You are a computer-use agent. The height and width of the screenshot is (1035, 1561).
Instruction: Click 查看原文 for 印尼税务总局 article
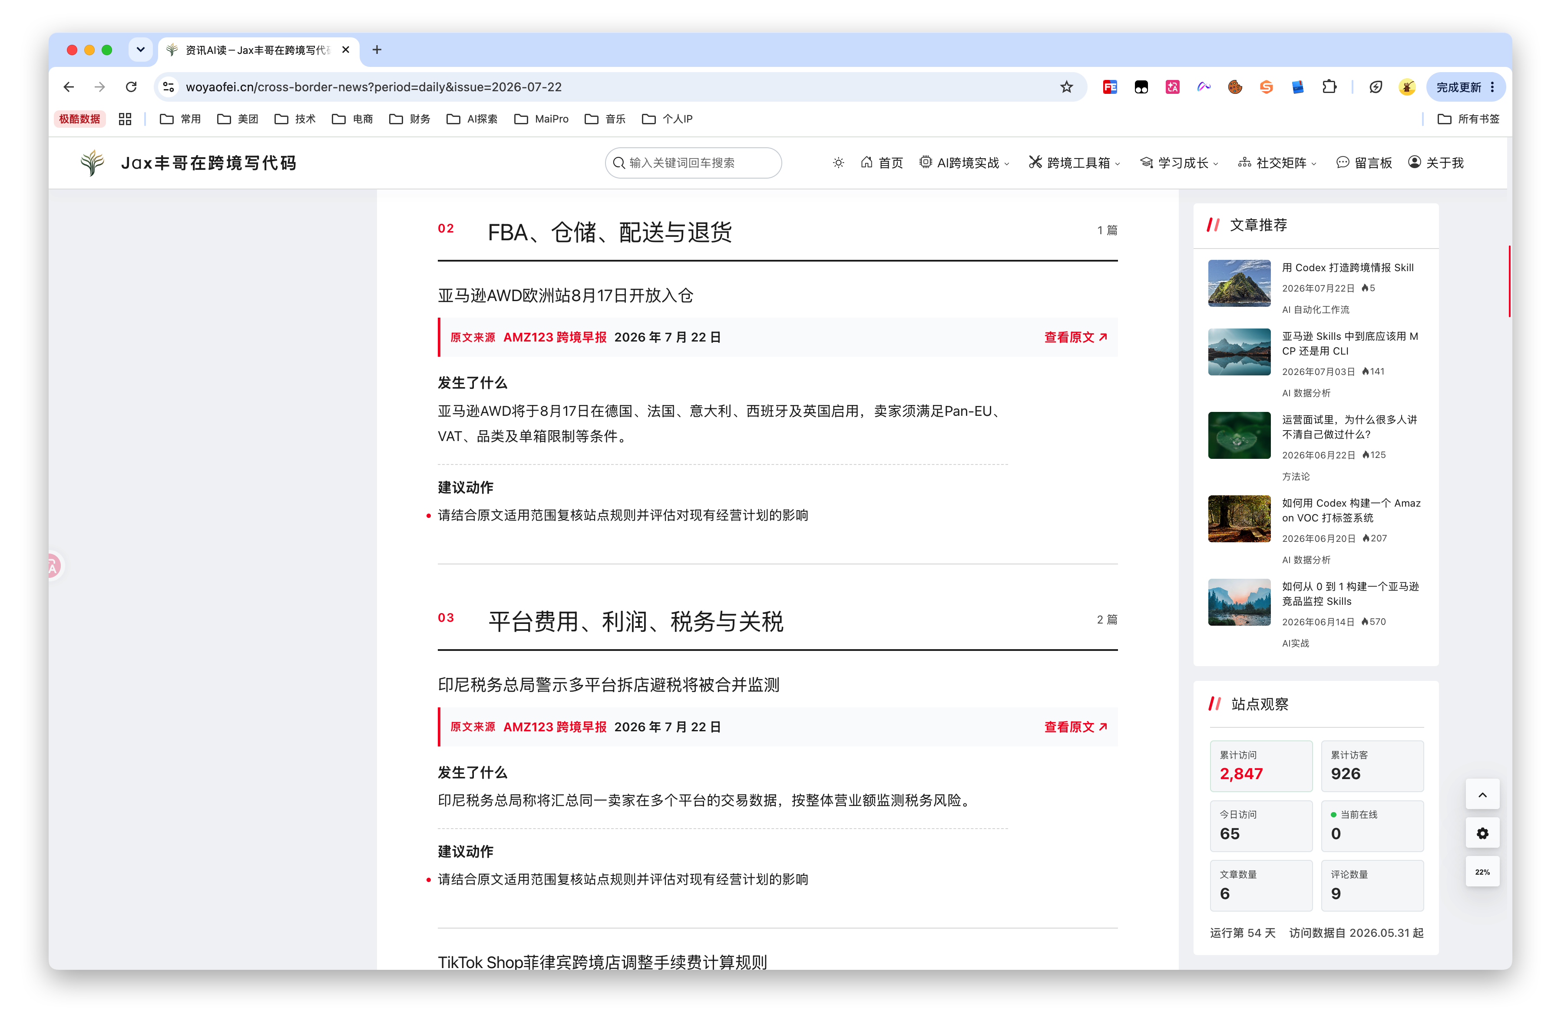tap(1075, 727)
